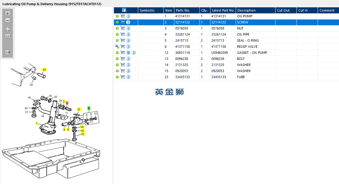Add BOLT 0096238 to the cart
Image resolution: width=339 pixels, height=184 pixels.
(123, 59)
